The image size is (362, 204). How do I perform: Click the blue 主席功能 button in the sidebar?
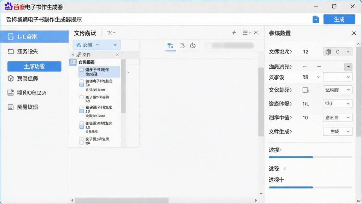pyautogui.click(x=34, y=66)
